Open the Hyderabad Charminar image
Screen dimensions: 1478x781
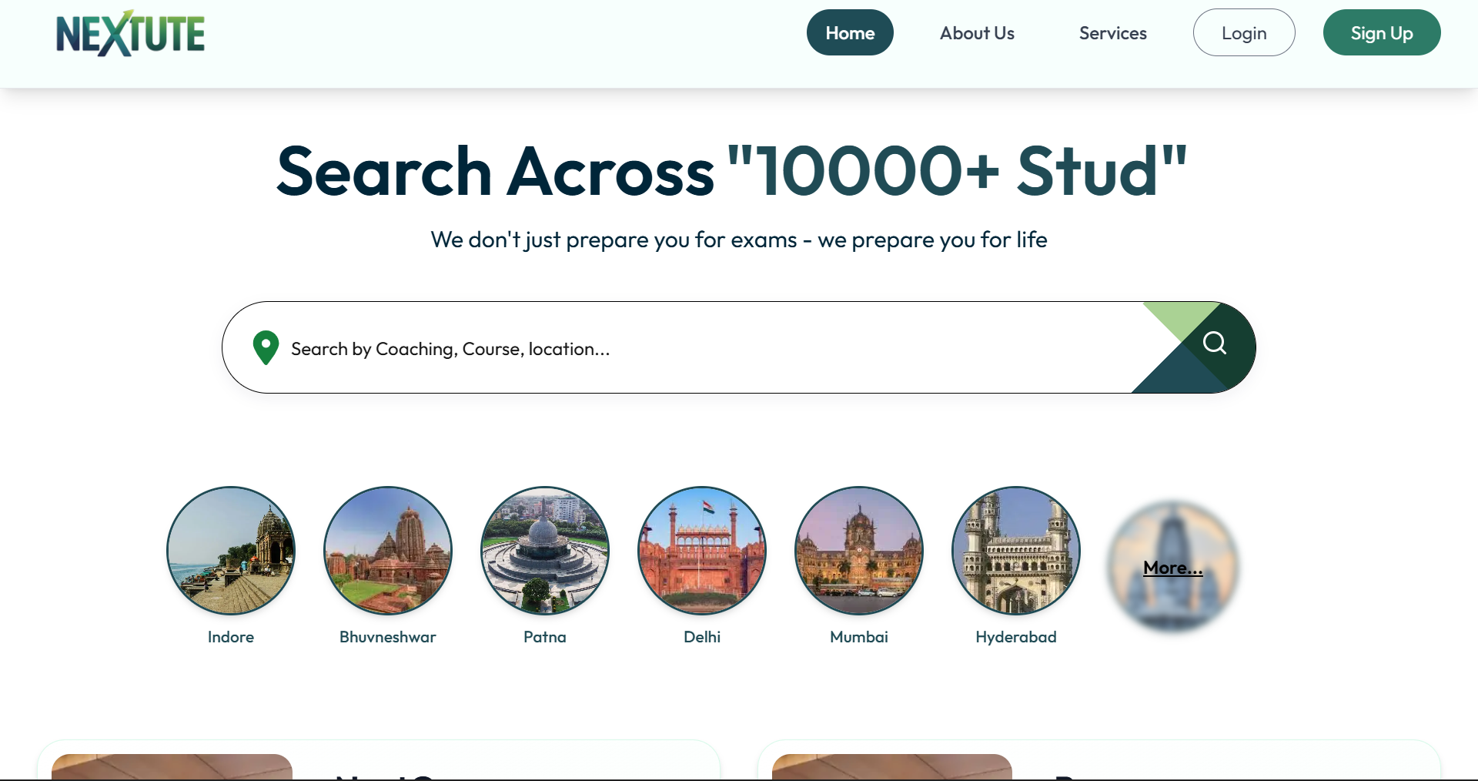(x=1016, y=551)
